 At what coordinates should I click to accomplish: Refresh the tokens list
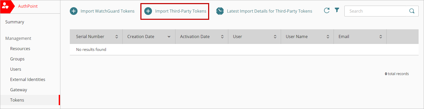[327, 11]
